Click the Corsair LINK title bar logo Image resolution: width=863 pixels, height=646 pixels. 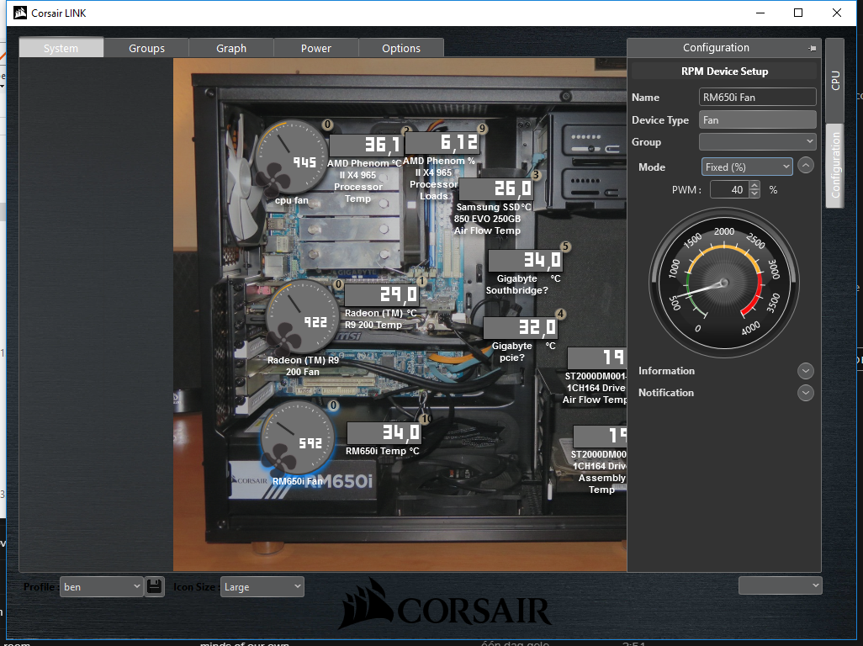pos(20,13)
